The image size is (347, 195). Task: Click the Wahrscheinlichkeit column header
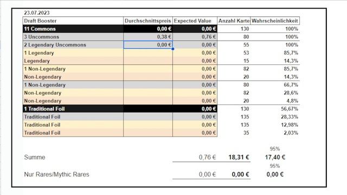[275, 21]
